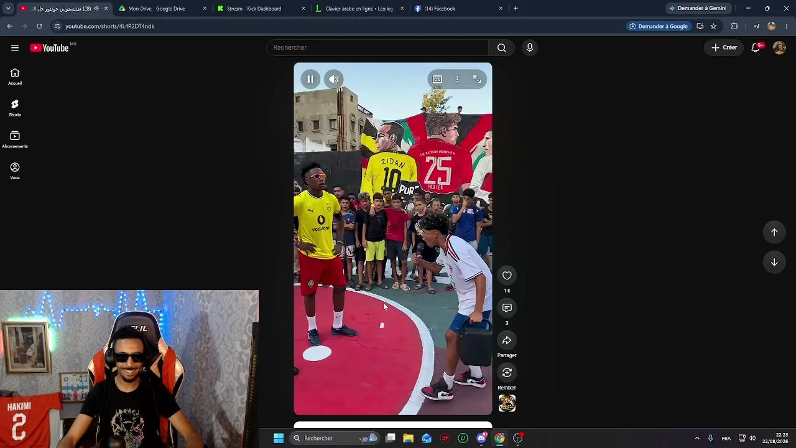Focus the YouTube Rechercher search box

(377, 47)
